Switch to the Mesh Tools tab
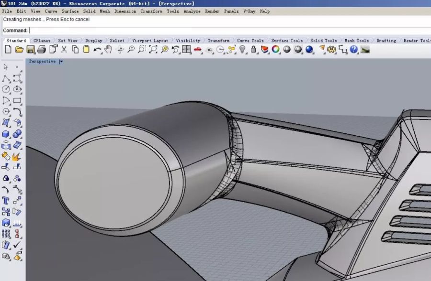The image size is (431, 281). pos(356,41)
